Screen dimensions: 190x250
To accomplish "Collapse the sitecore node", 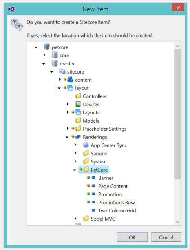I will pyautogui.click(x=51, y=72).
